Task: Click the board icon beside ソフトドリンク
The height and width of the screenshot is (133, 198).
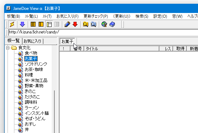Action: click(21, 64)
